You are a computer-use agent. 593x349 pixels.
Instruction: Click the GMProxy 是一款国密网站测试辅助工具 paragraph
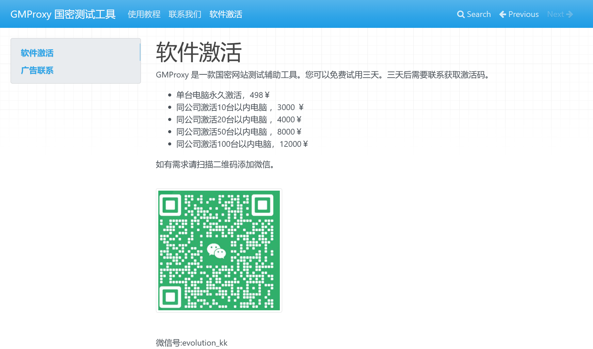[x=323, y=75]
